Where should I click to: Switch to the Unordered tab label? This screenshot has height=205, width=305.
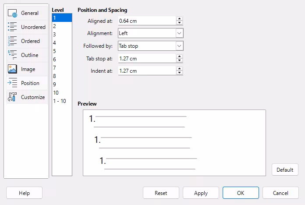click(33, 27)
